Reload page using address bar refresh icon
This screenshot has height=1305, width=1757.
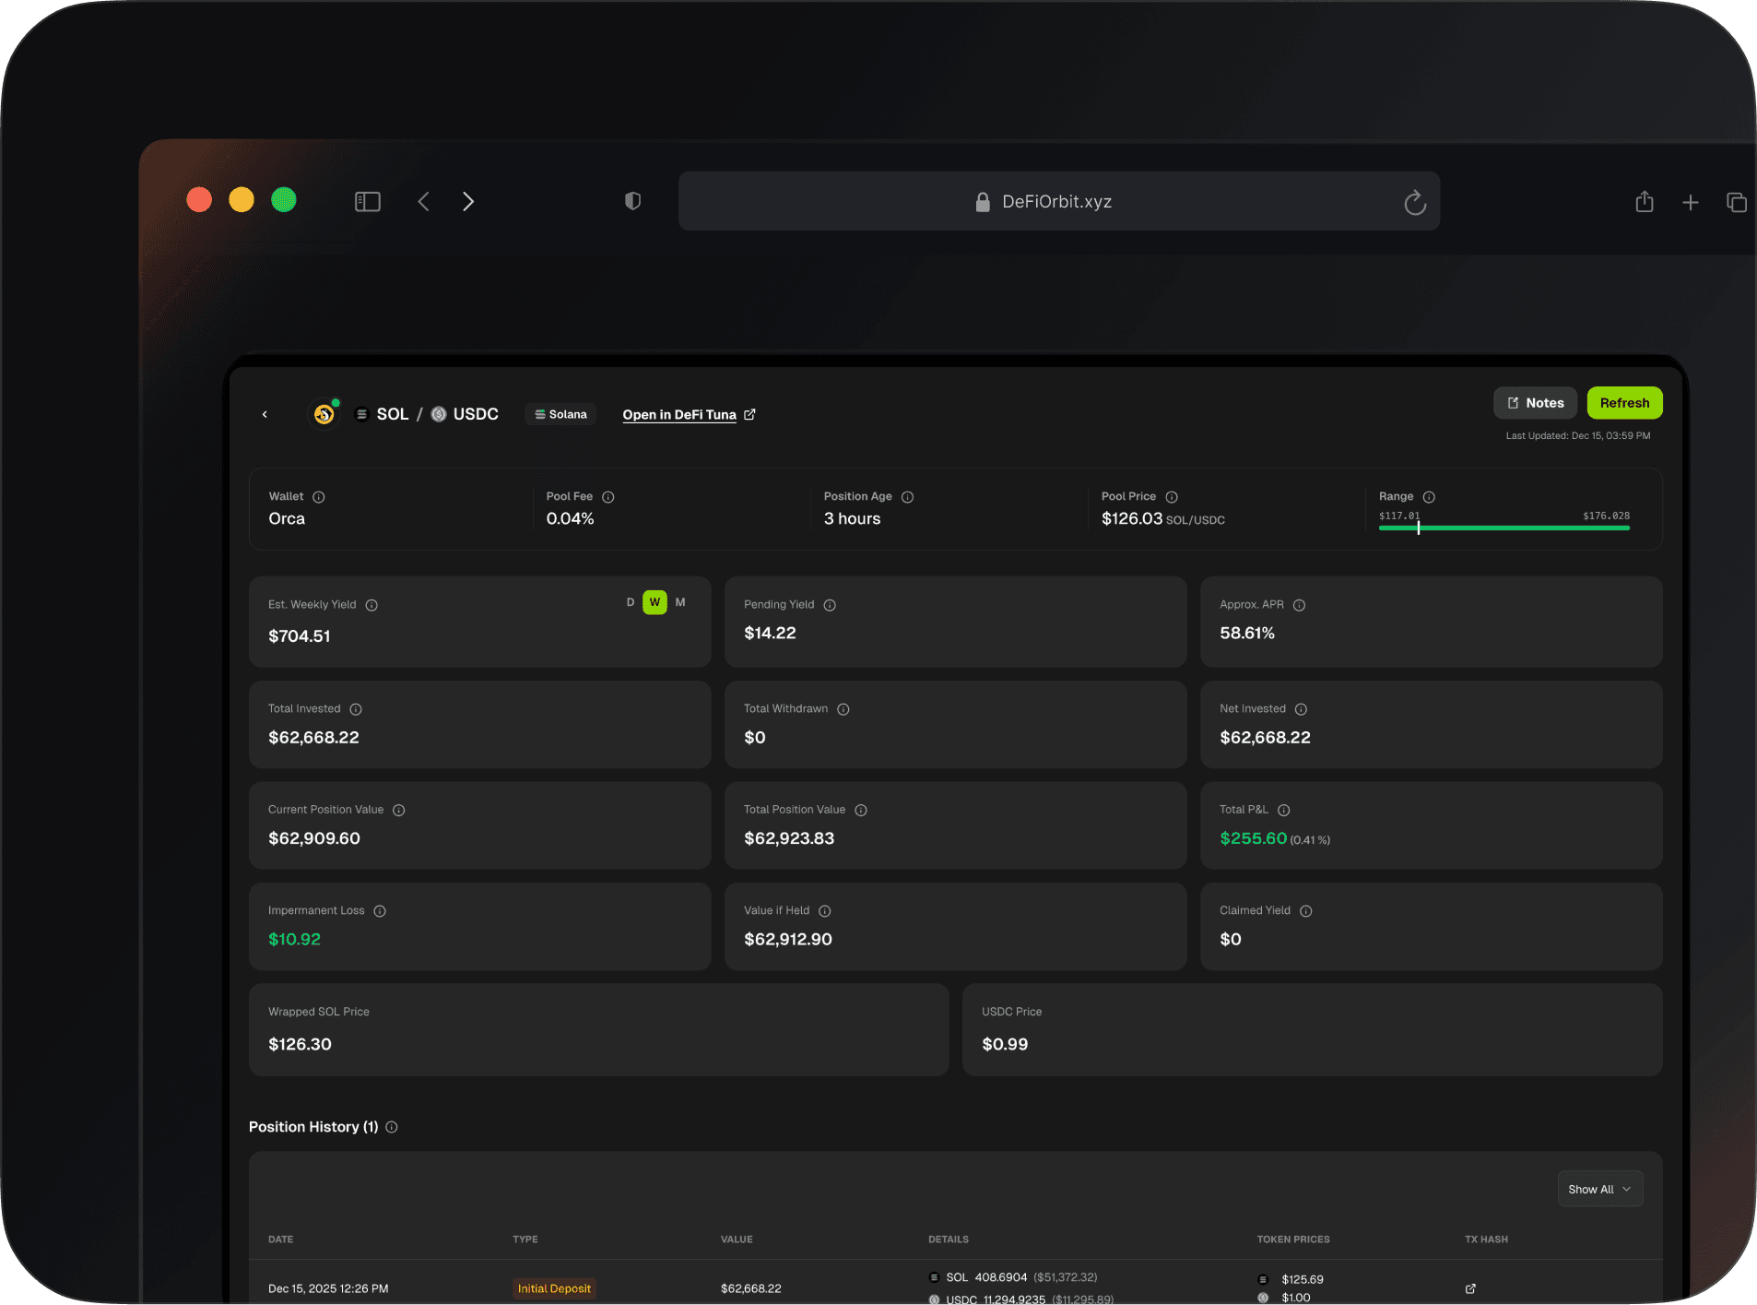point(1415,202)
